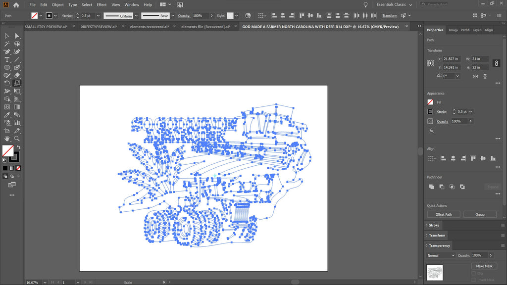
Task: Select the Direct Selection tool
Action: click(x=17, y=36)
